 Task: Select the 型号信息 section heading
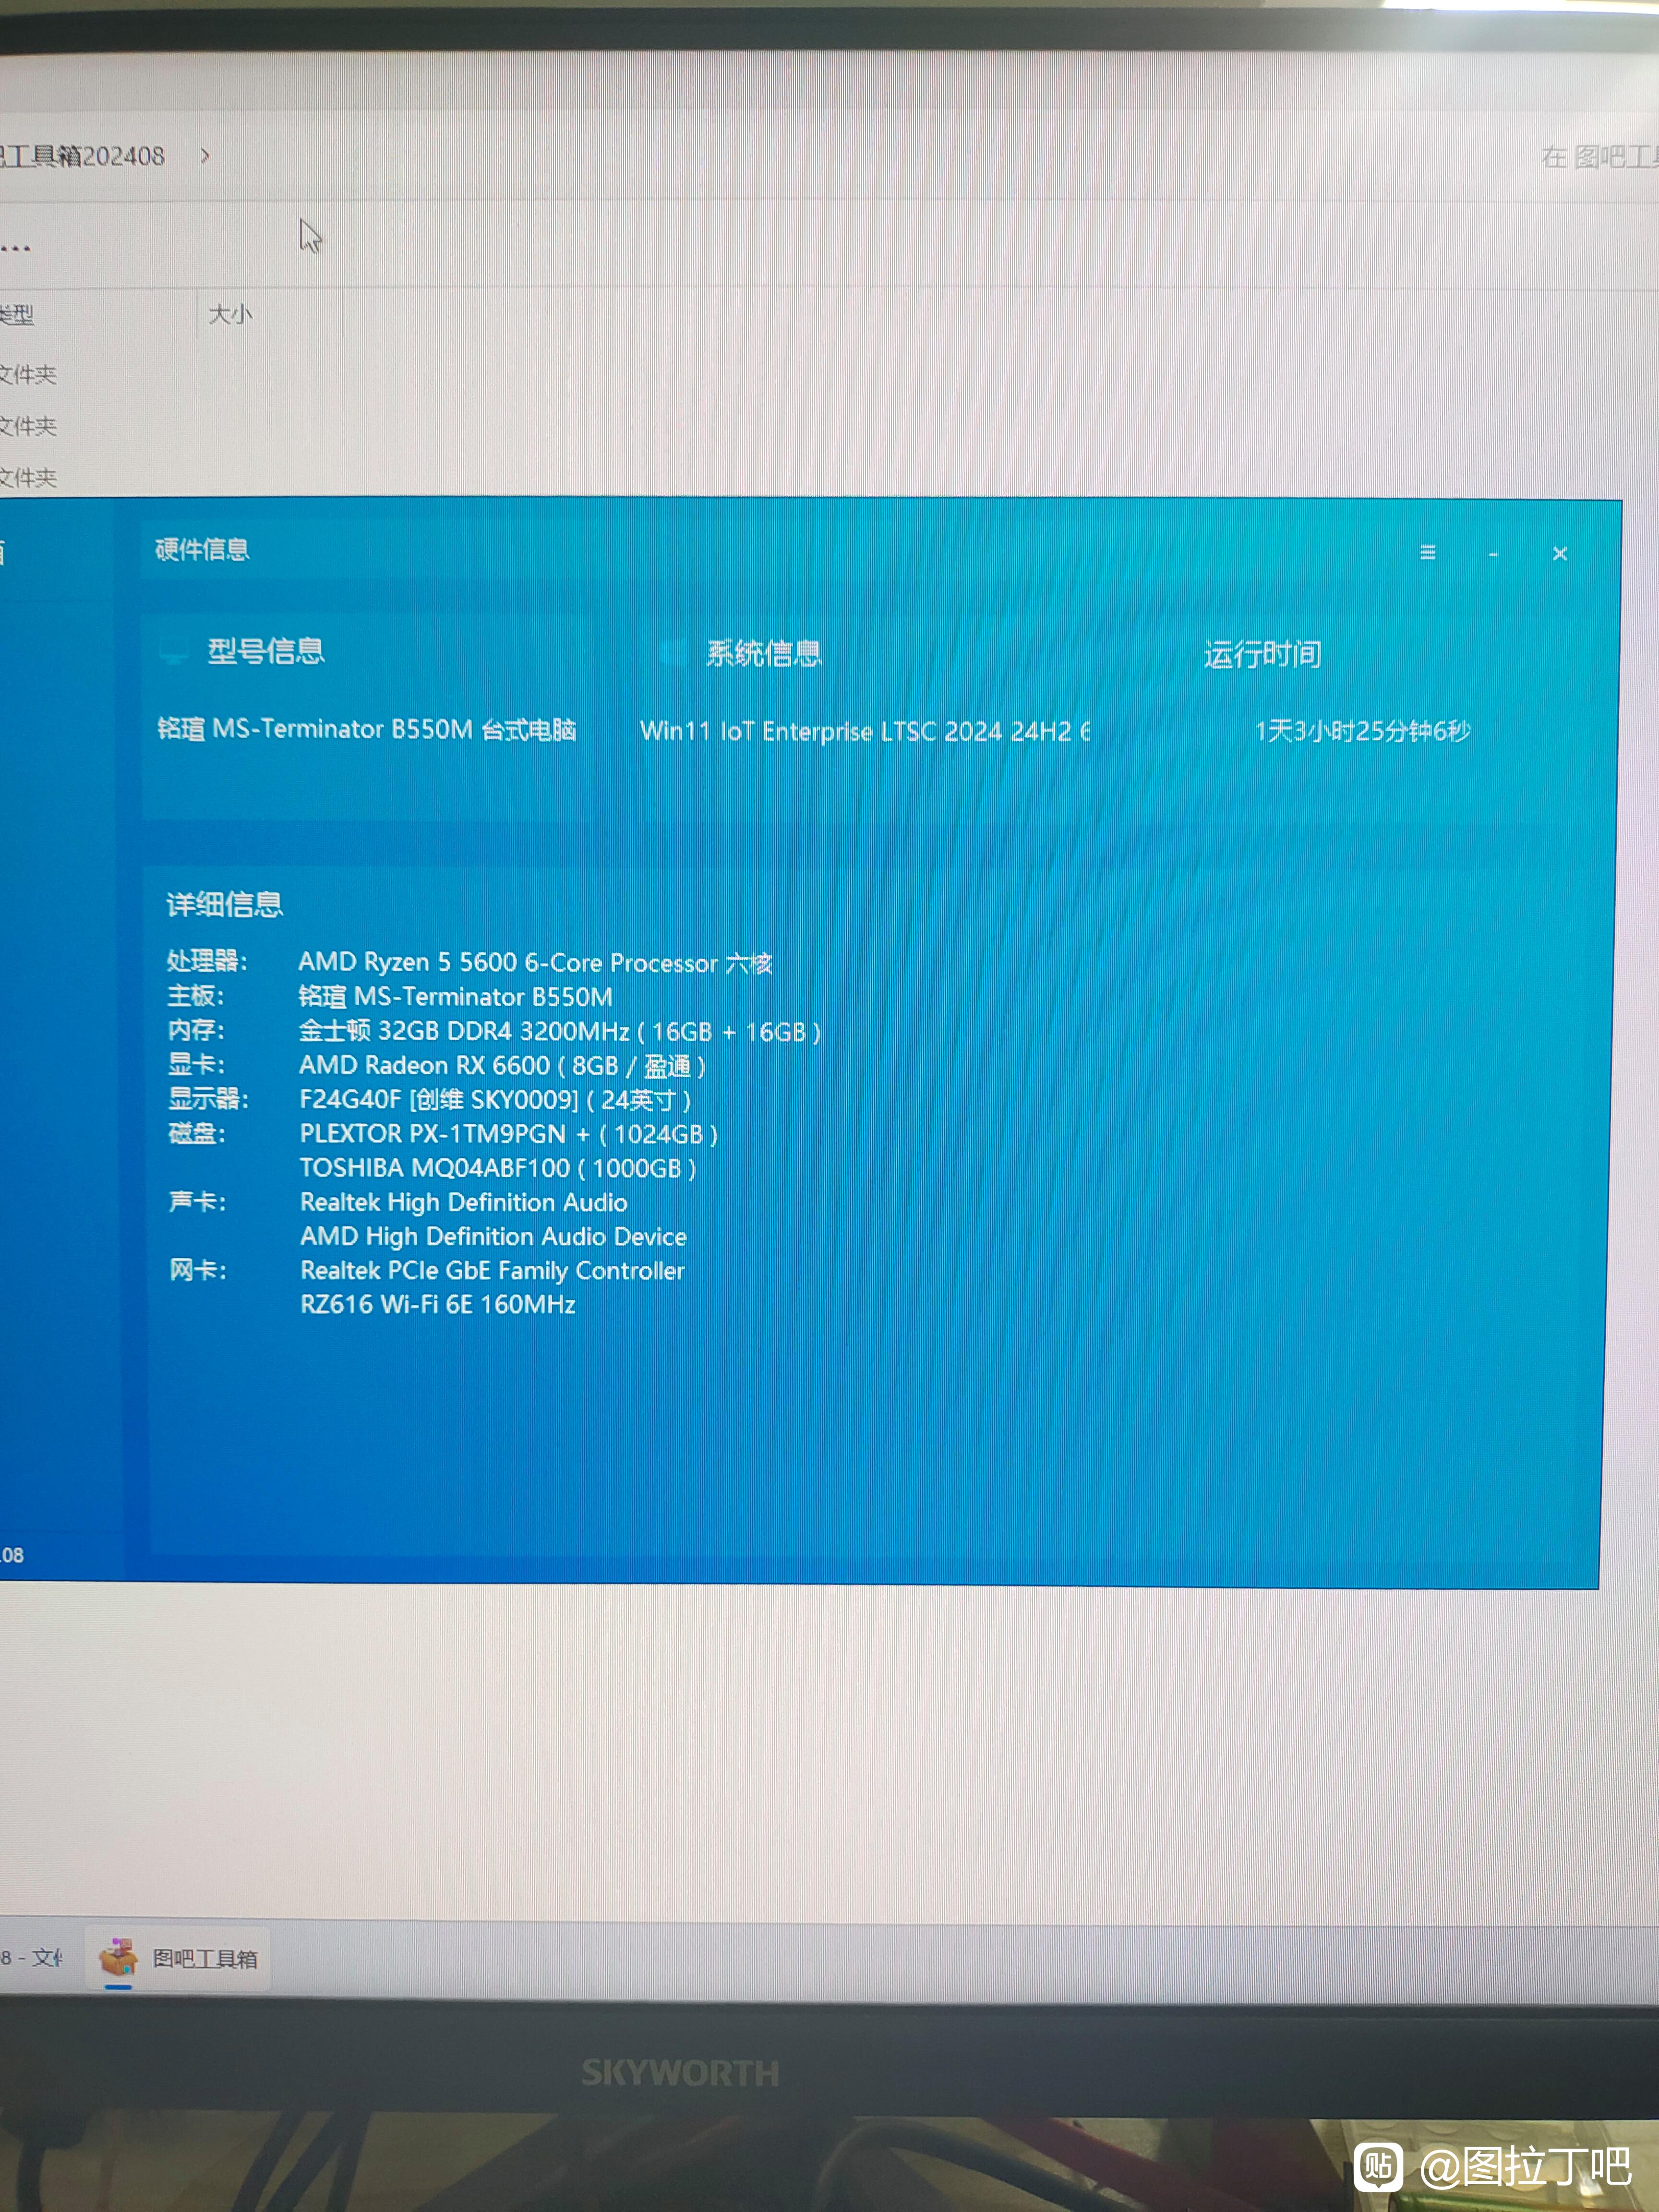coord(265,652)
